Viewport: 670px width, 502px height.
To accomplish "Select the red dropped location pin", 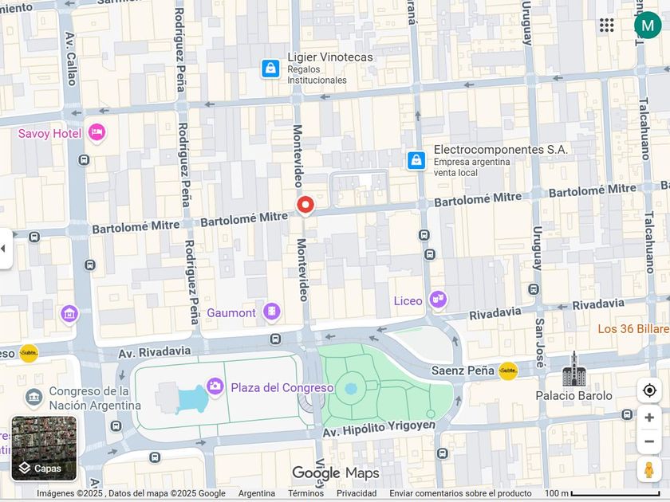I will 305,206.
